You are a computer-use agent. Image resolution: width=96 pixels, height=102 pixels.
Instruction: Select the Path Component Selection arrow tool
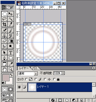coord(4,53)
